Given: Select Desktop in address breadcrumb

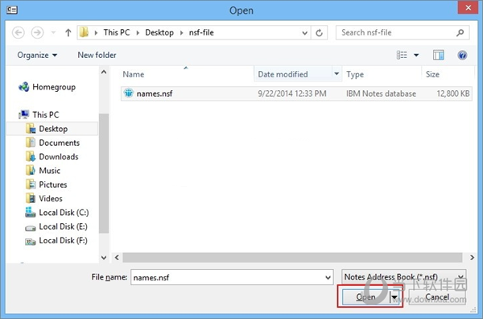Looking at the screenshot, I should coord(159,32).
